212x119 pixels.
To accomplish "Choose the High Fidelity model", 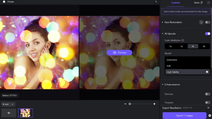I will (x=187, y=72).
